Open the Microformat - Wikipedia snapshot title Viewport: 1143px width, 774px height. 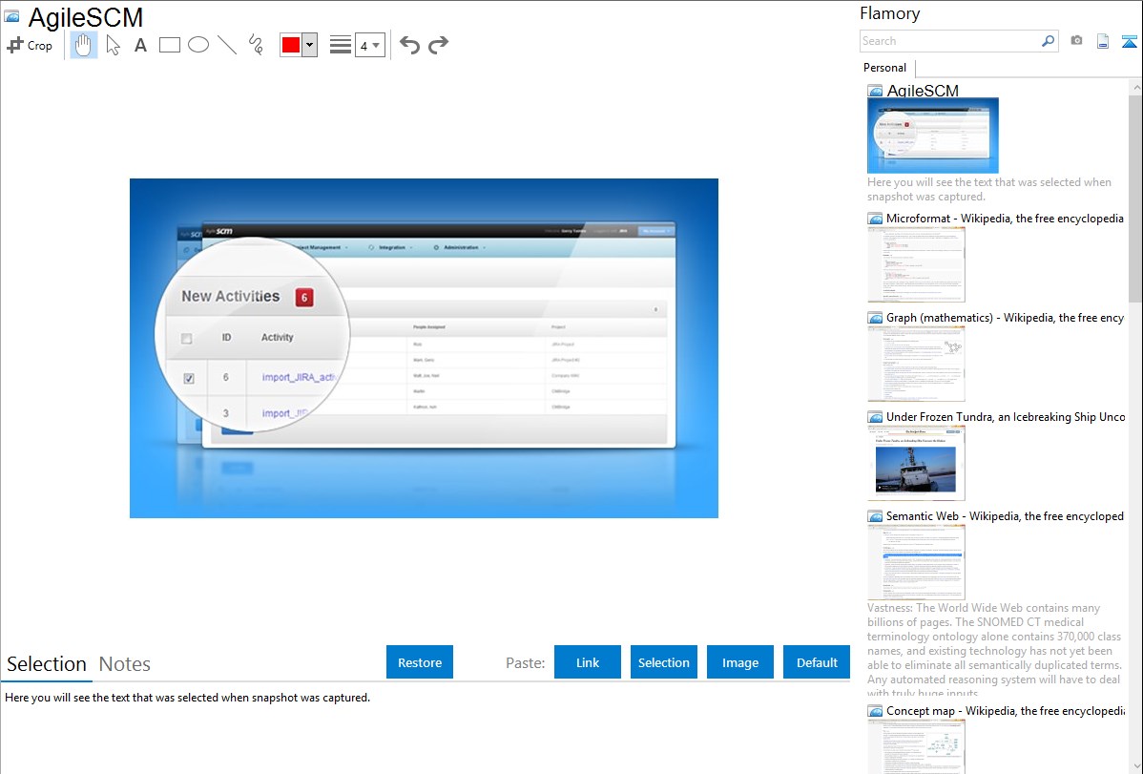click(1005, 219)
